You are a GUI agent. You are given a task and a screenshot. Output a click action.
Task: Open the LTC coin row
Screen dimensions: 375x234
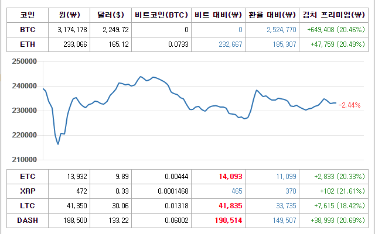[x=187, y=206]
